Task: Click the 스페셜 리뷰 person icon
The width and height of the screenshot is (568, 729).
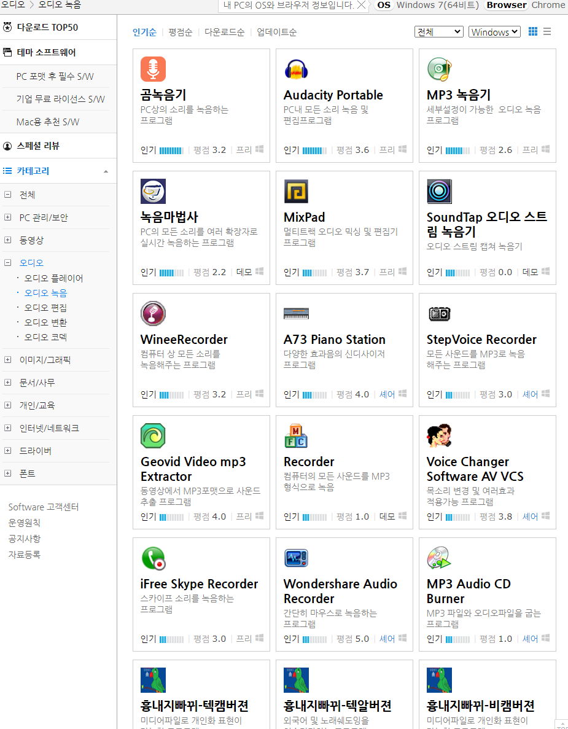Action: (x=7, y=146)
